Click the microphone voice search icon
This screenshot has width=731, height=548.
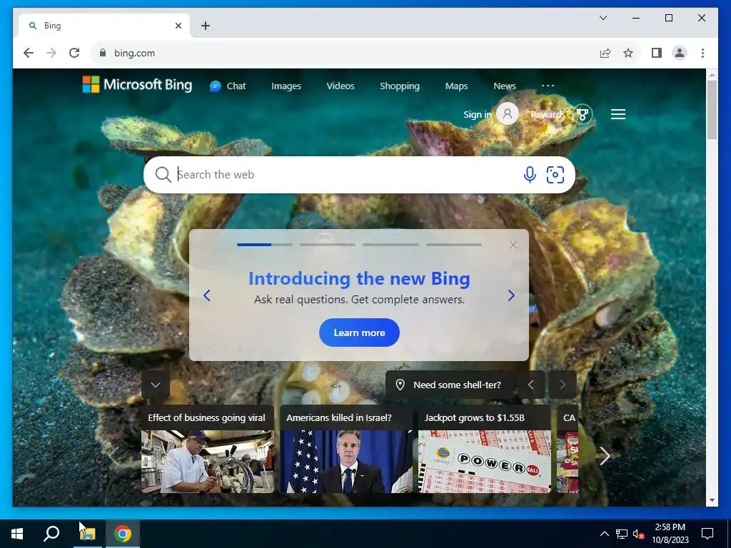coord(530,175)
